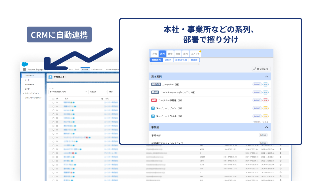Image resolution: width=312 pixels, height=181 pixels.
Task: Open ダッシュボード in Salesforce nav bar
Action: click(74, 70)
